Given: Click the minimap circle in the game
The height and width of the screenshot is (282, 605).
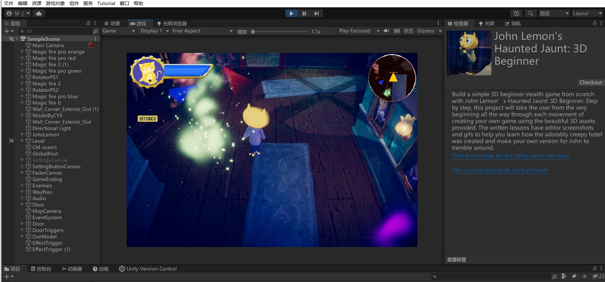Looking at the screenshot, I should (392, 78).
